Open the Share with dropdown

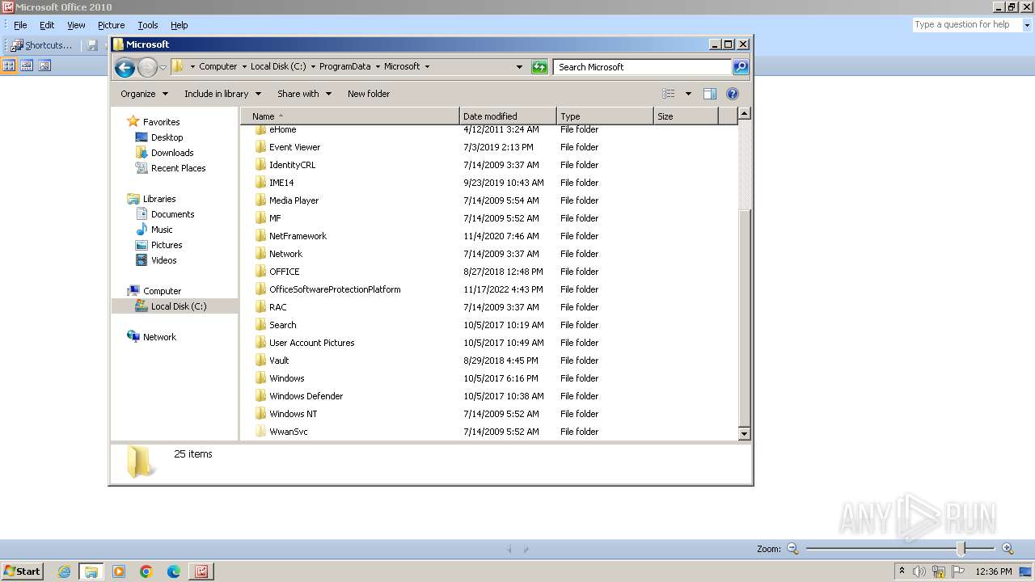[304, 94]
